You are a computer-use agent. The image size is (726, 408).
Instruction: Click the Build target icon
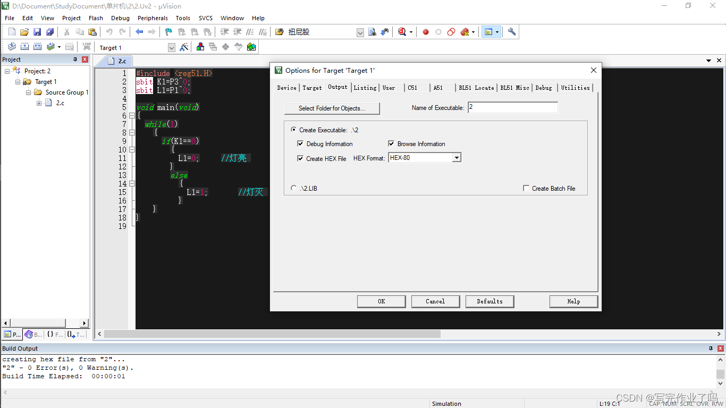tap(24, 47)
